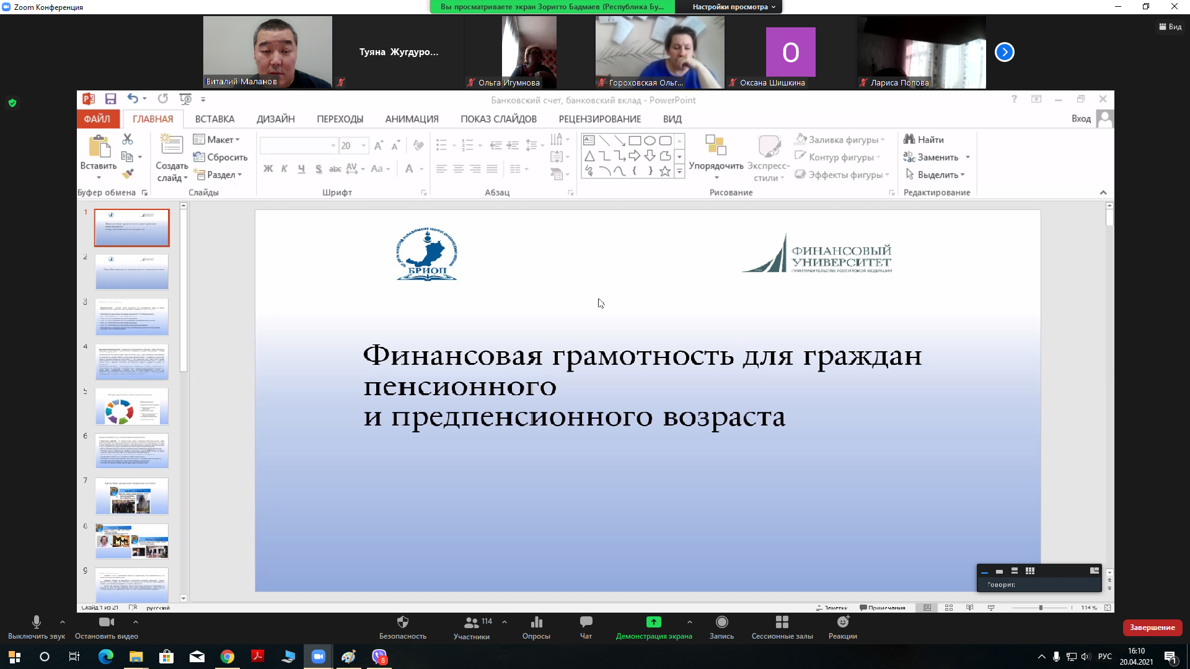This screenshot has height=669, width=1190.
Task: Toggle bold formatting (Ж) in the Шрифт group
Action: [x=267, y=168]
